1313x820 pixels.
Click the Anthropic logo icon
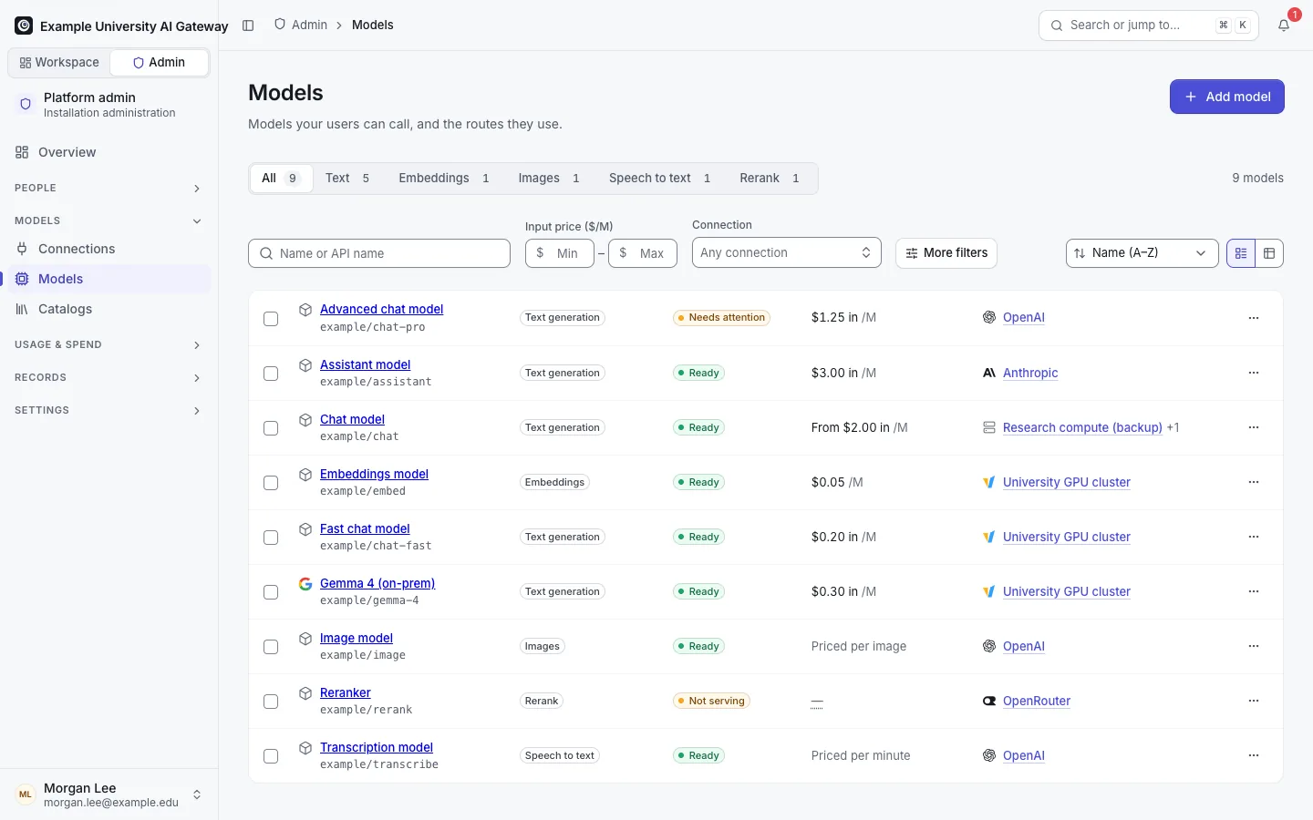989,373
